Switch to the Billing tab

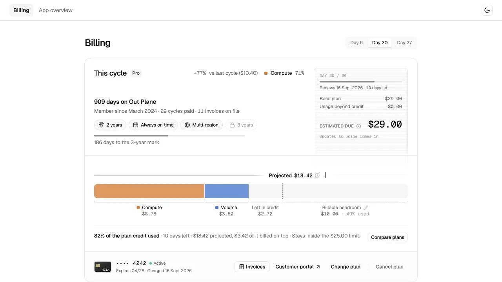[21, 10]
